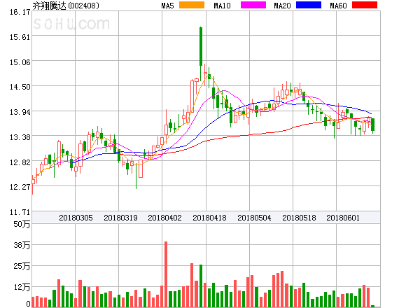Screen dimensions: 420x308
Task: Click the MA5 legend label
Action: (x=167, y=6)
